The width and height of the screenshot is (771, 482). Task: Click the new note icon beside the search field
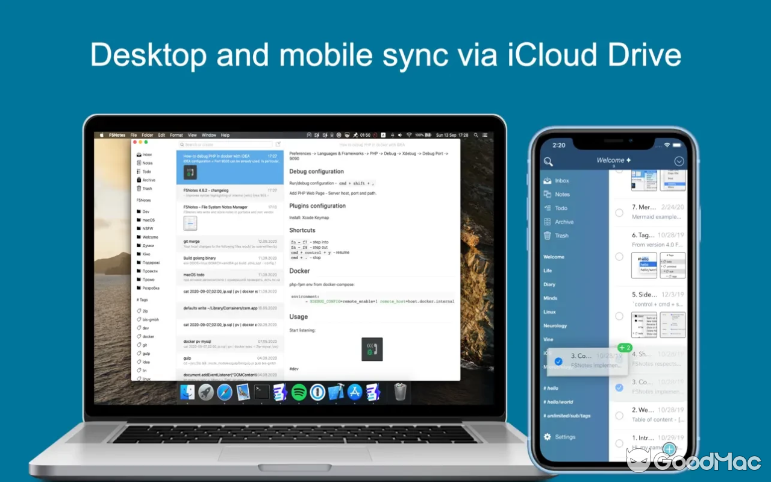click(x=278, y=144)
